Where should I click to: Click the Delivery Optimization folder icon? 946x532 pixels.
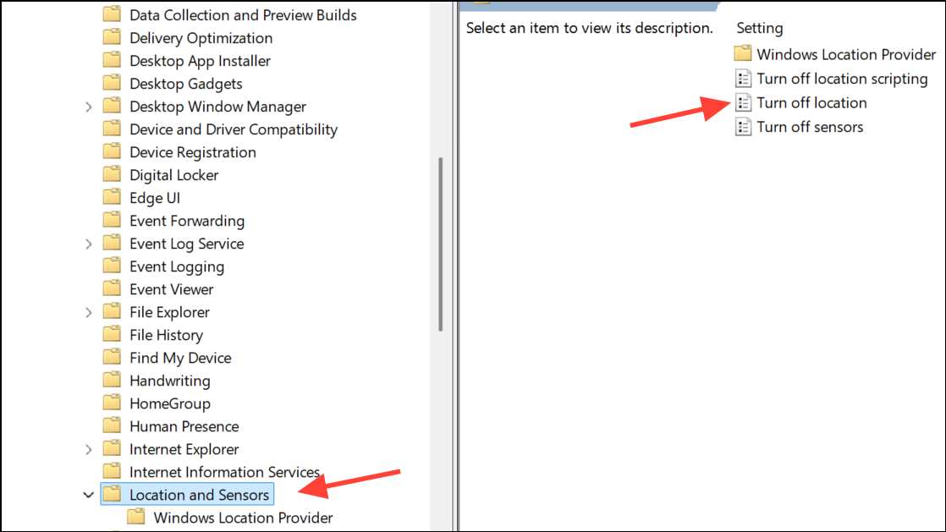point(112,37)
